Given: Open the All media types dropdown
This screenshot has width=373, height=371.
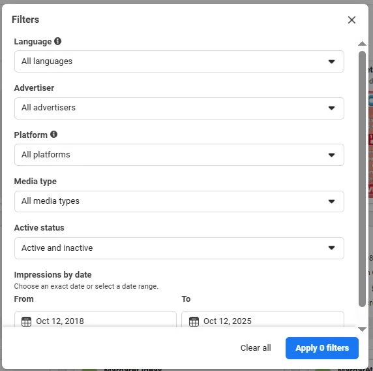Looking at the screenshot, I should coord(179,201).
